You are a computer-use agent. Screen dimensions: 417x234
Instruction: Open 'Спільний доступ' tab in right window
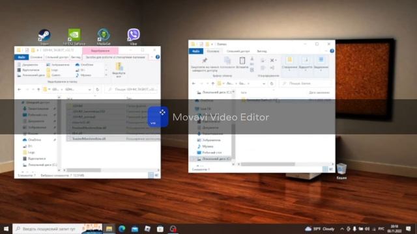point(238,51)
